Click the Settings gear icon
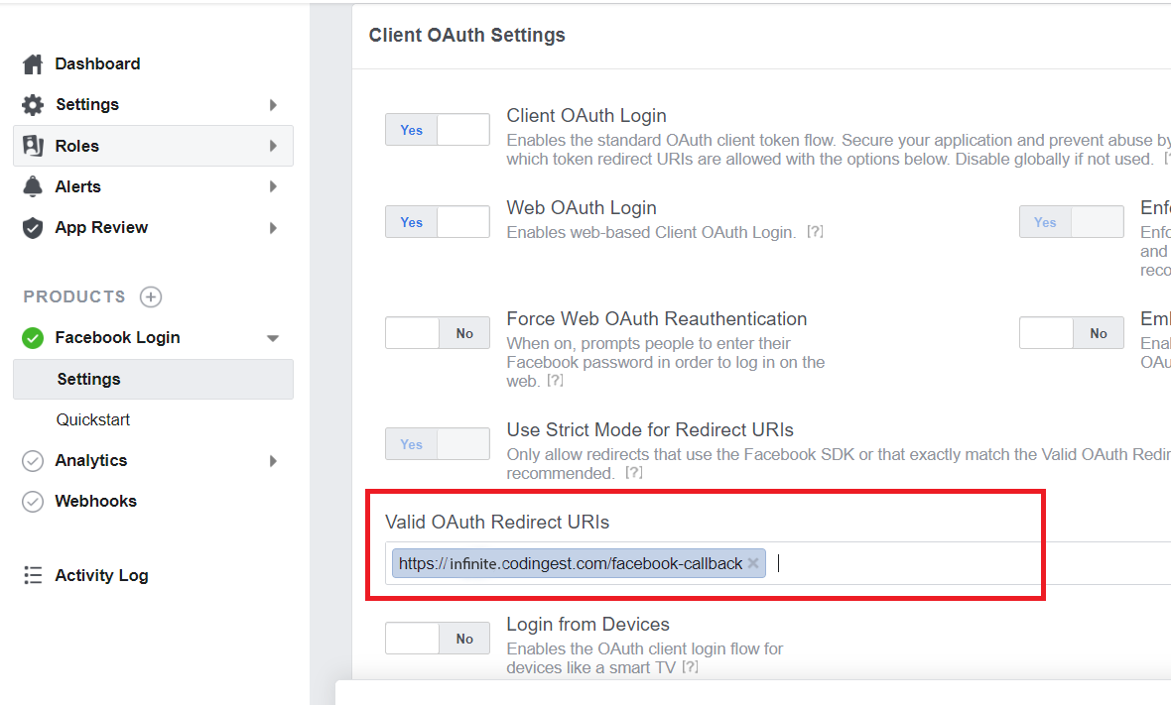The image size is (1171, 705). (33, 105)
